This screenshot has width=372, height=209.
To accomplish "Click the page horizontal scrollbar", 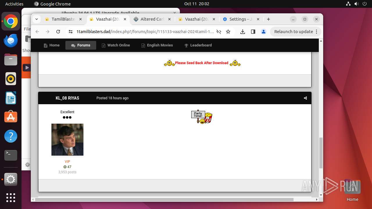I will pos(164,200).
